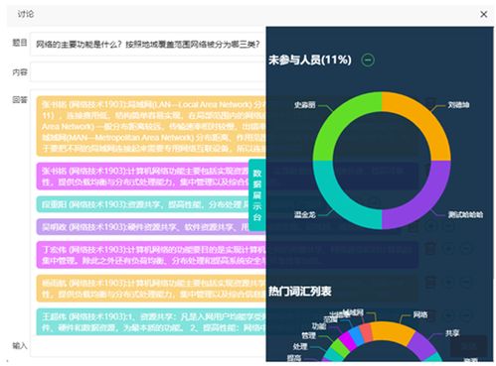This screenshot has width=496, height=366.
Task: Open the pink answer by 丁宏伟
Action: pyautogui.click(x=151, y=255)
